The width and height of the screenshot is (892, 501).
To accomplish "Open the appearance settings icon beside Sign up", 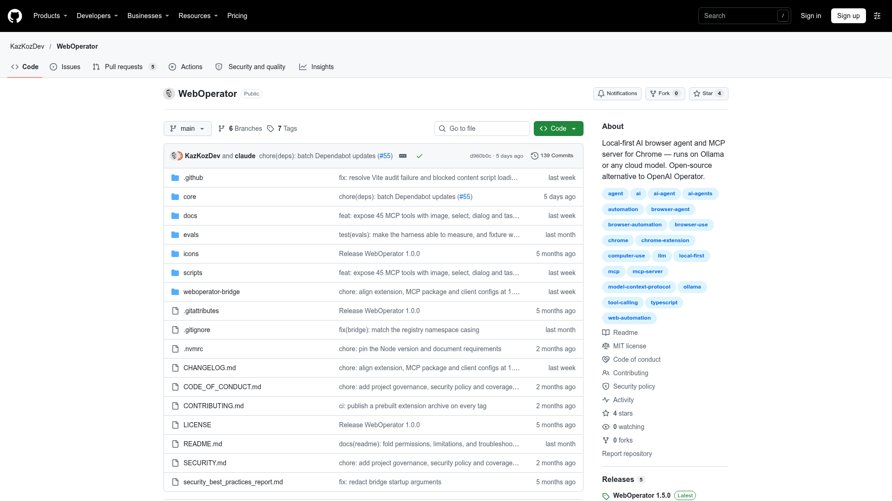I will tap(877, 16).
